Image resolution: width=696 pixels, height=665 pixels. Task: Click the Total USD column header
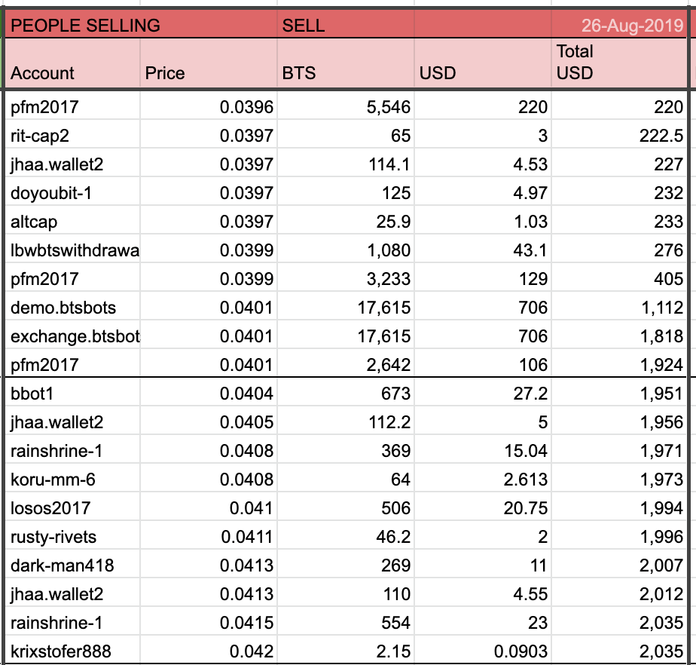[x=575, y=63]
